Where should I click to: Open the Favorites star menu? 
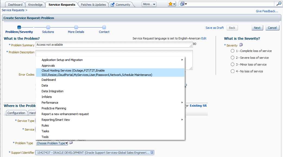(172, 4)
